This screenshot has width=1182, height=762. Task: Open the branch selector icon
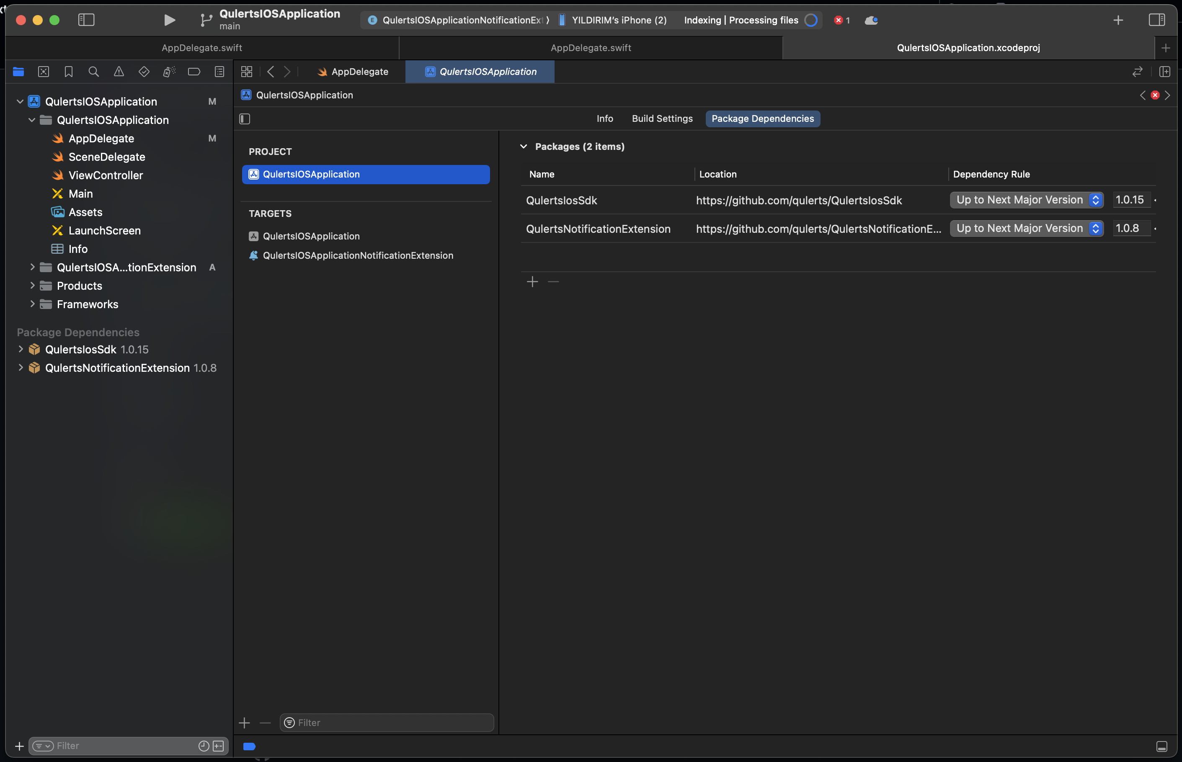(x=206, y=20)
